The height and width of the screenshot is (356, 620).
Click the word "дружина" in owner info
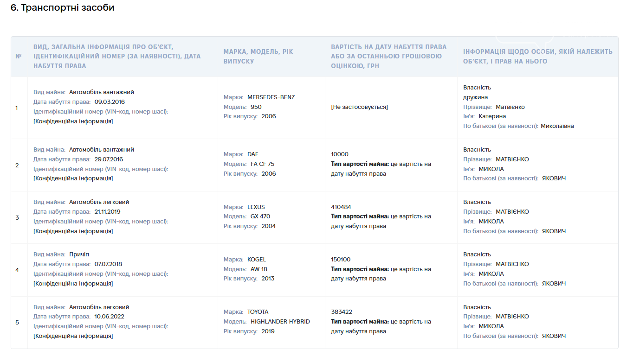click(476, 97)
